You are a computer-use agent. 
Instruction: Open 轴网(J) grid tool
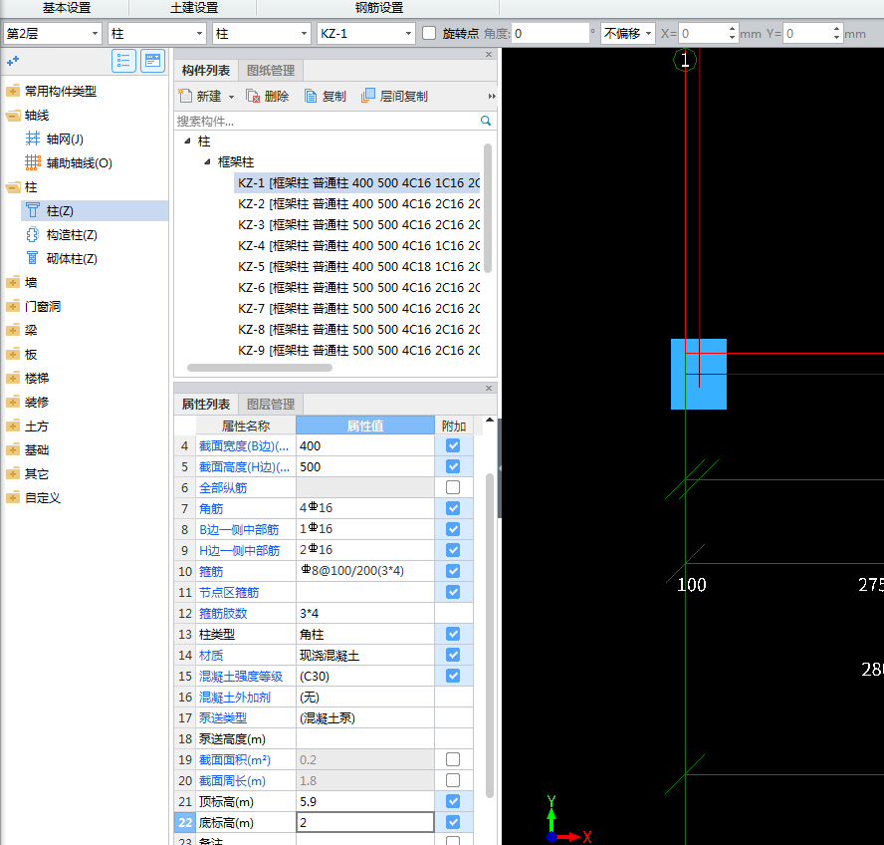55,139
